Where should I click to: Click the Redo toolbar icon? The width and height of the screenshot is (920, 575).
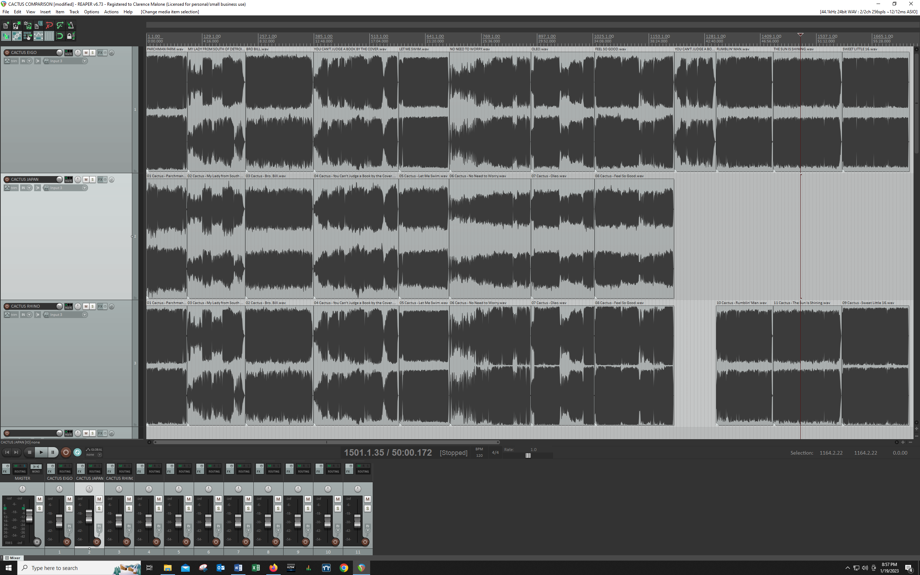click(x=60, y=26)
